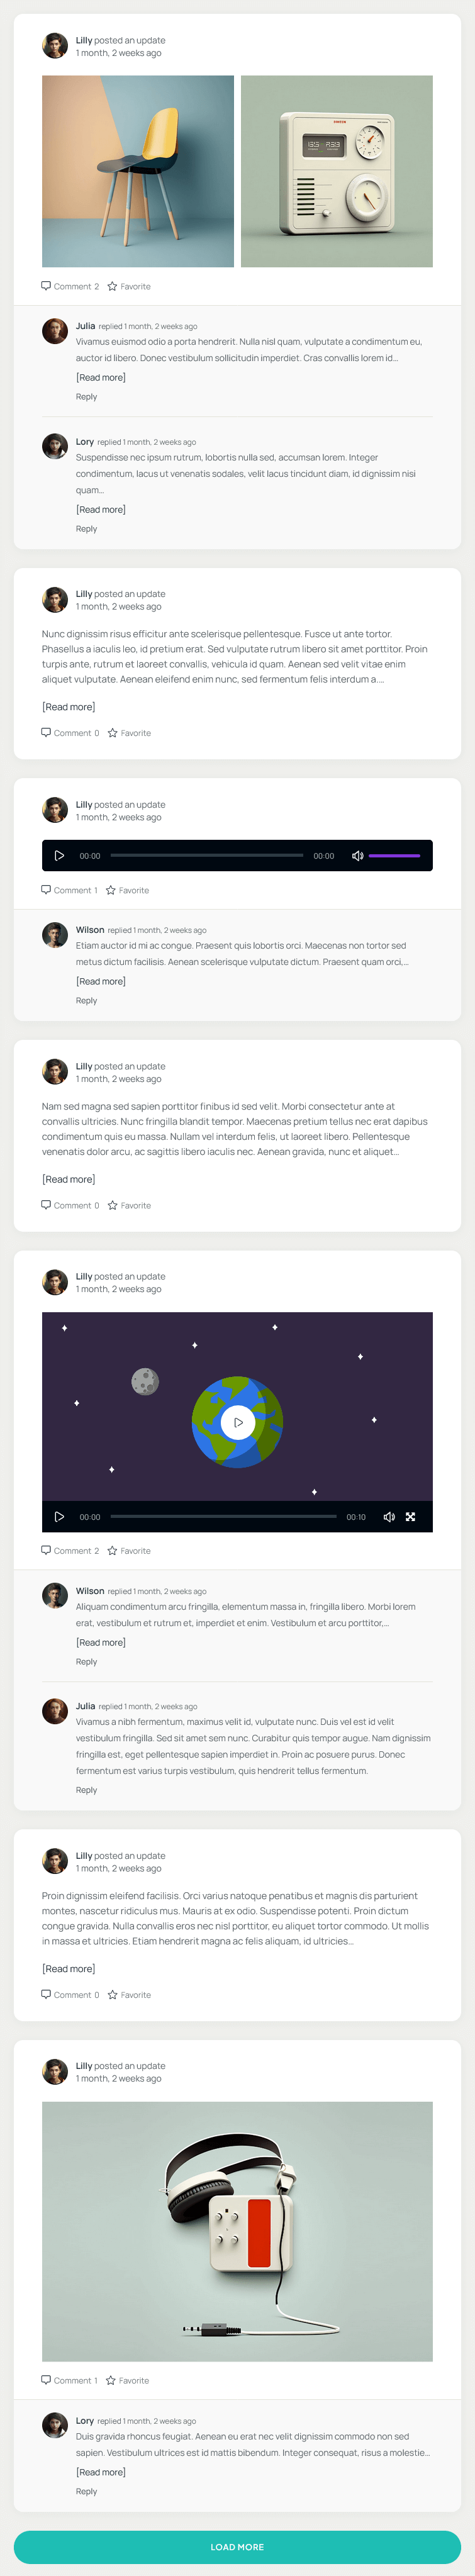Mute the audio player volume icon

click(357, 855)
